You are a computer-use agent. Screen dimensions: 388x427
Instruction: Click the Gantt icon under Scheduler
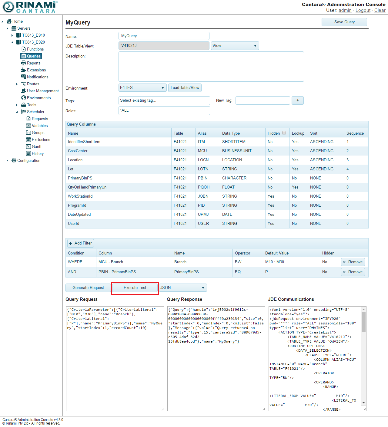pos(28,146)
